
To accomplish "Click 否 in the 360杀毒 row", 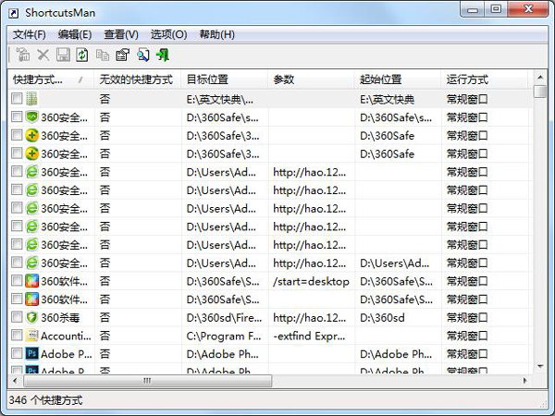I will pos(105,317).
